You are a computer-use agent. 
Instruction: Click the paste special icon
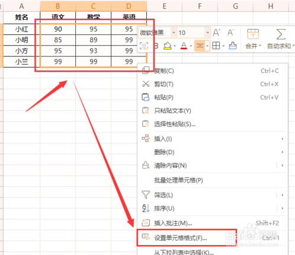coord(146,124)
